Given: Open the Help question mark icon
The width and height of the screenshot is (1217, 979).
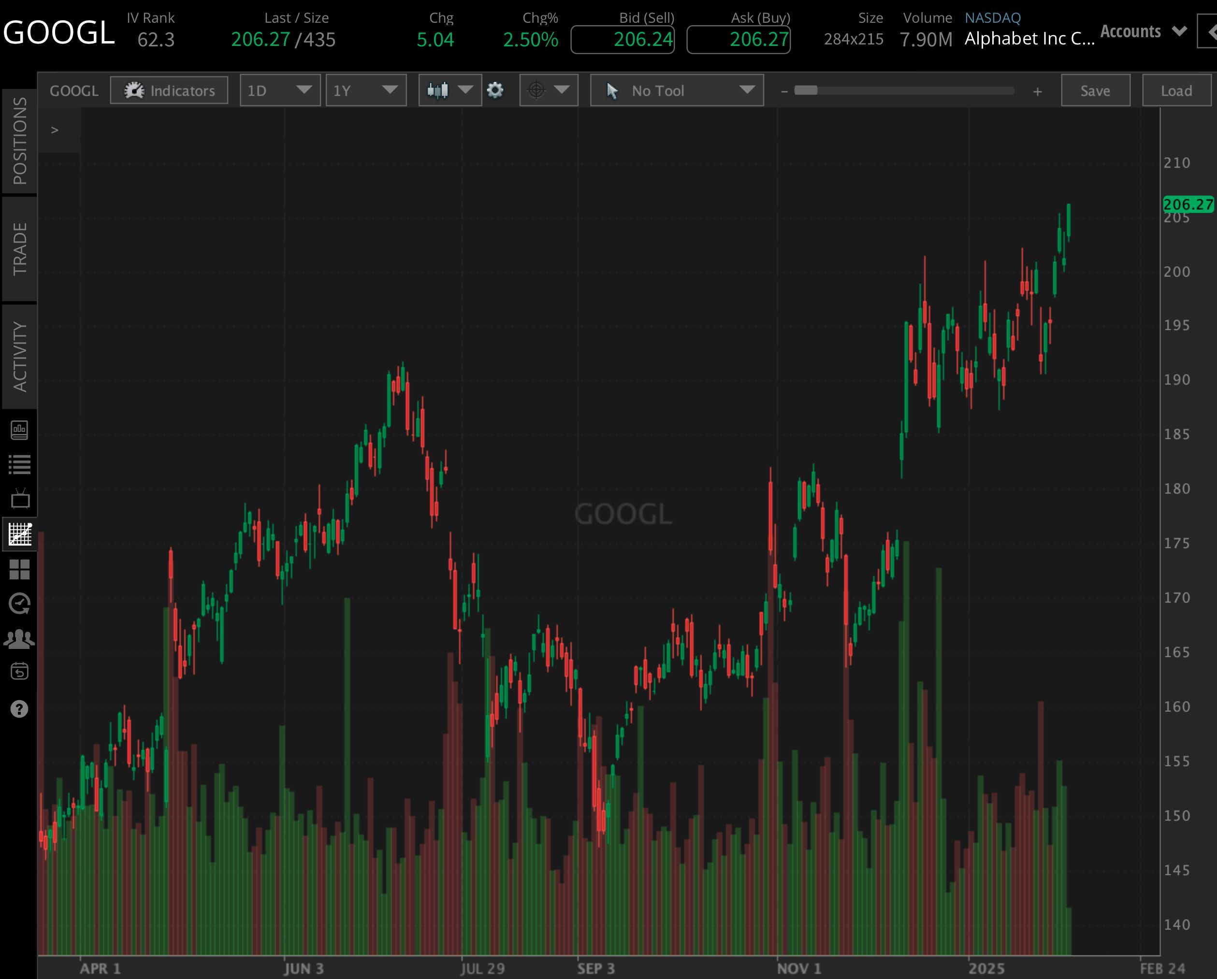Looking at the screenshot, I should pos(20,709).
